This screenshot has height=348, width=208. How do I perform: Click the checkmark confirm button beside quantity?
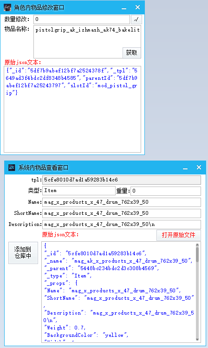[136, 19]
